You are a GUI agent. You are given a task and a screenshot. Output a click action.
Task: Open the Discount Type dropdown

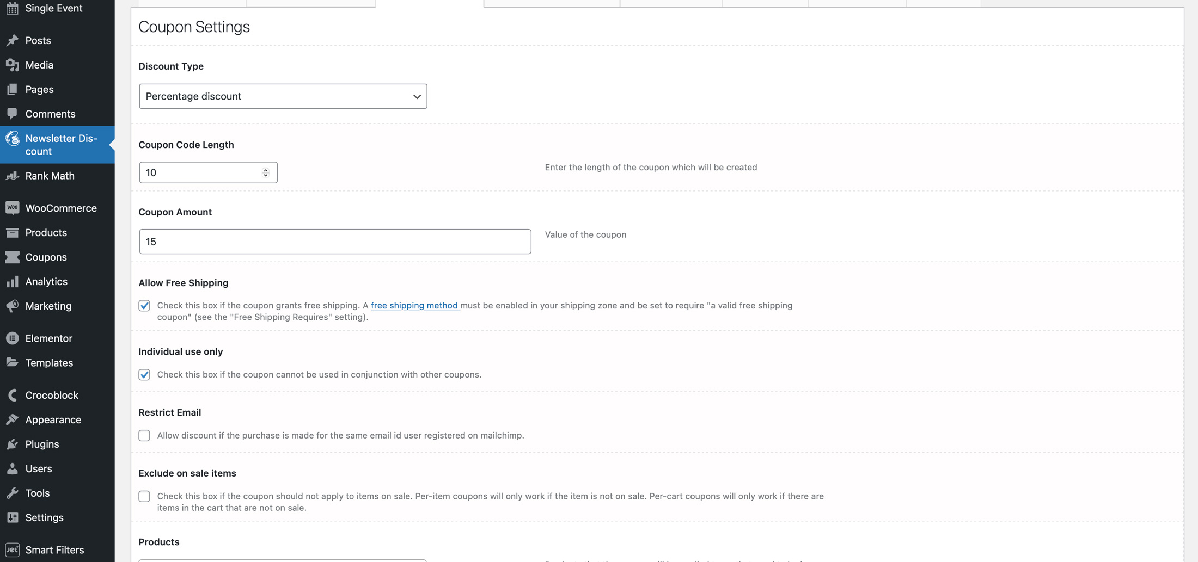pyautogui.click(x=283, y=96)
